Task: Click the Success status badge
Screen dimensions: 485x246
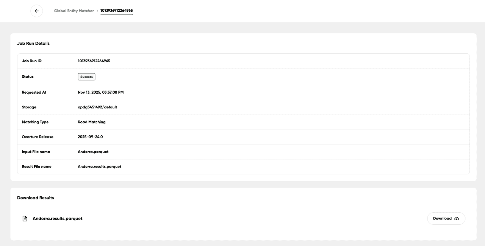Action: pyautogui.click(x=86, y=77)
